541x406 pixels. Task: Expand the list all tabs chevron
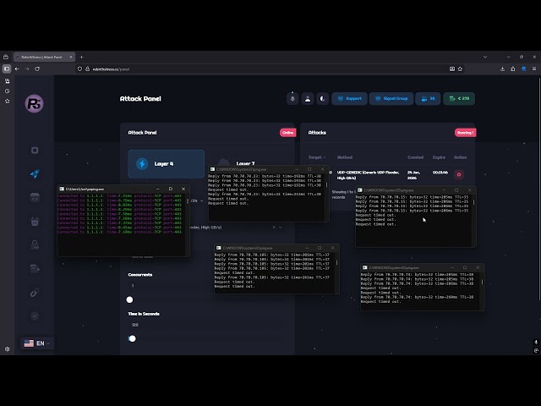click(485, 57)
